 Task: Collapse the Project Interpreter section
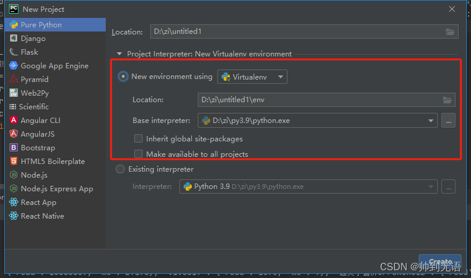pos(119,54)
